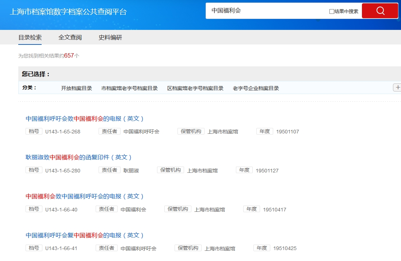The image size is (401, 261).
Task: Open result 中国福利会致中国福利呼吁会的电报
Action: [85, 196]
